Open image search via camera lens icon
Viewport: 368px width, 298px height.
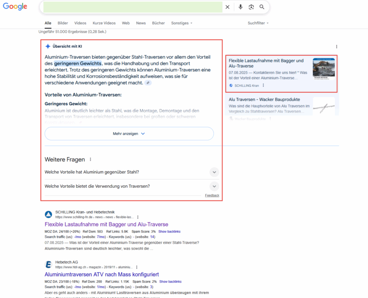[x=251, y=7]
